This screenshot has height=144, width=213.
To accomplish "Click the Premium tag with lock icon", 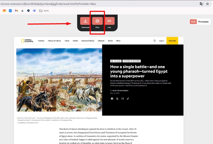I will pyautogui.click(x=116, y=61).
